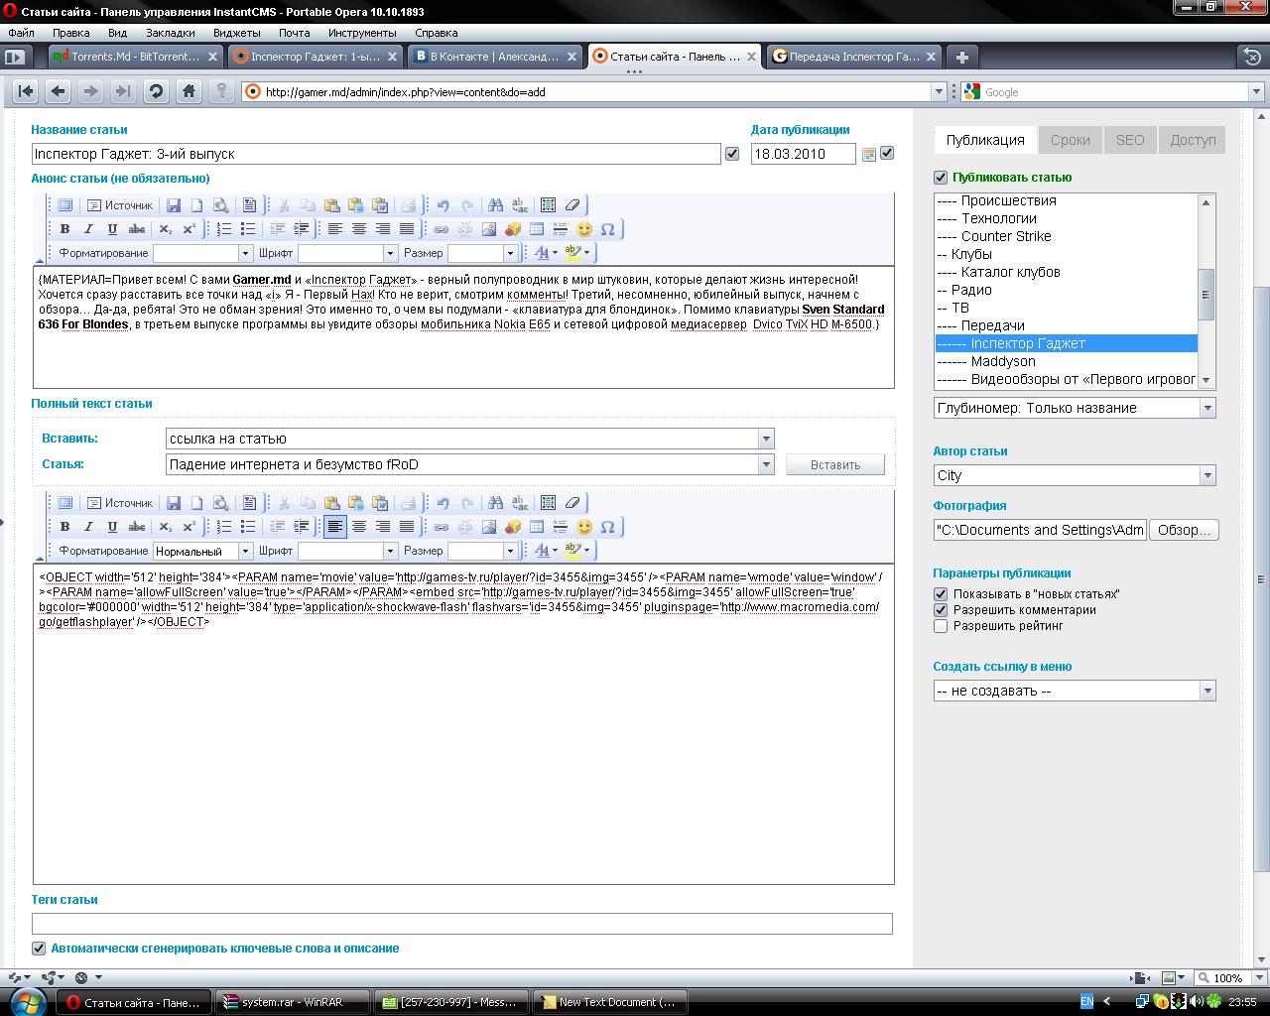This screenshot has width=1270, height=1016.
Task: Click Insert Link in the Анонс статьи editor
Action: tap(442, 229)
